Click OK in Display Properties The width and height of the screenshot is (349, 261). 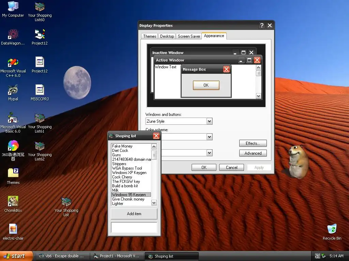coord(204,167)
